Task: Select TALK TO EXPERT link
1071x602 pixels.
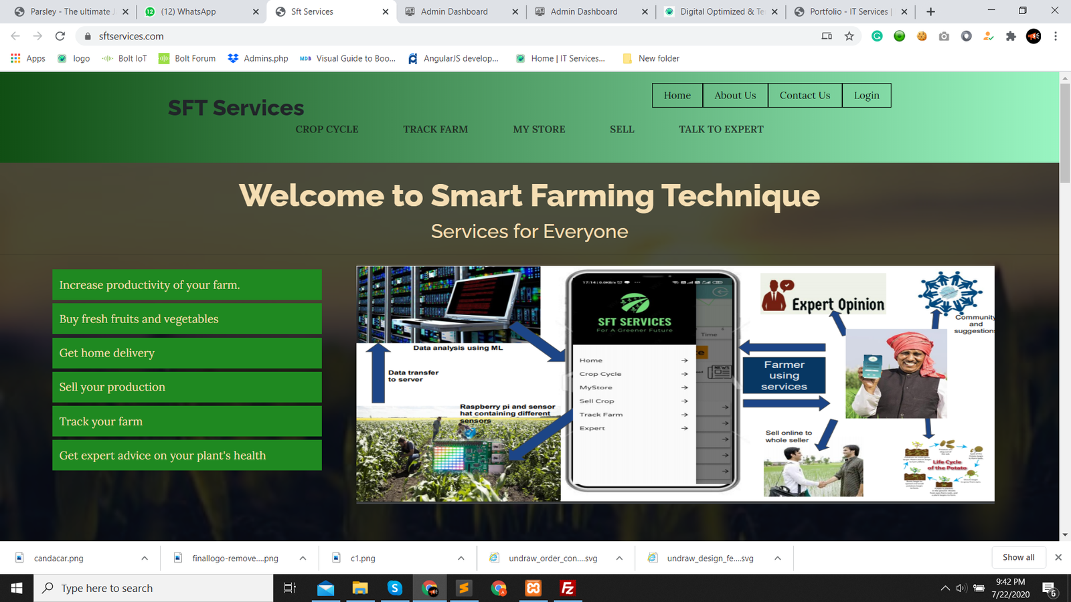Action: click(x=721, y=129)
